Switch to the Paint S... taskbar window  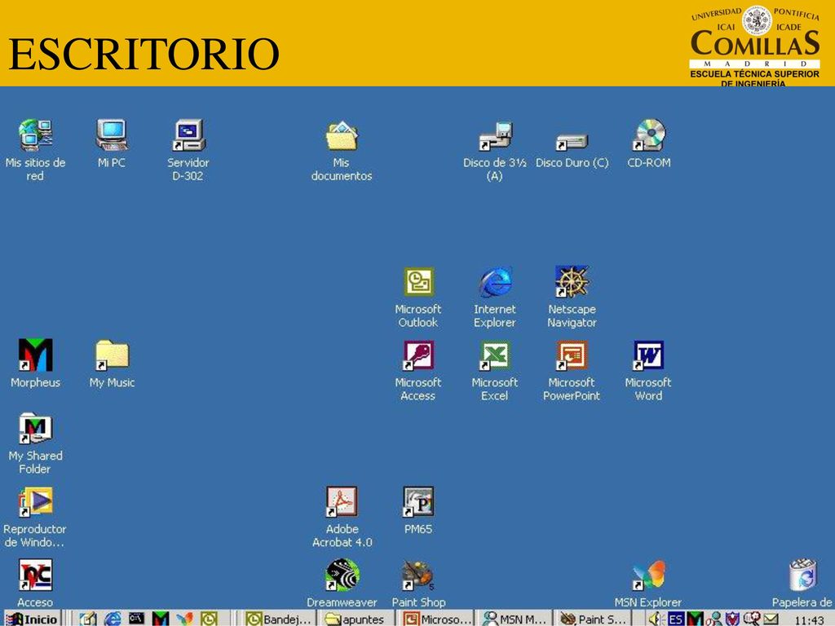(593, 619)
